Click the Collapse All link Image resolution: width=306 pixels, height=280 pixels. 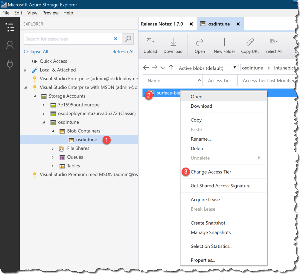point(36,51)
